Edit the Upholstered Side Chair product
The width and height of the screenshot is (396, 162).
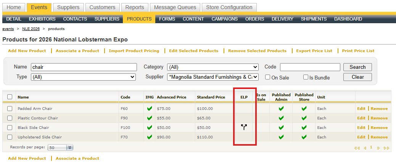click(361, 137)
